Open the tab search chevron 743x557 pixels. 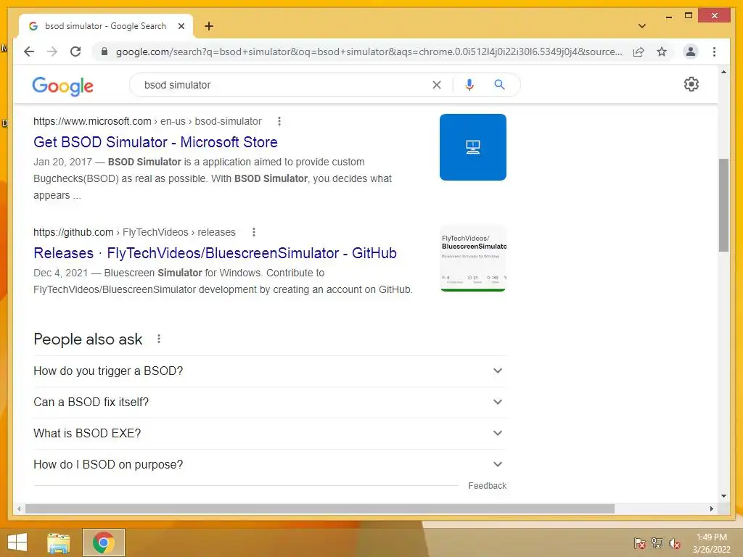[641, 26]
